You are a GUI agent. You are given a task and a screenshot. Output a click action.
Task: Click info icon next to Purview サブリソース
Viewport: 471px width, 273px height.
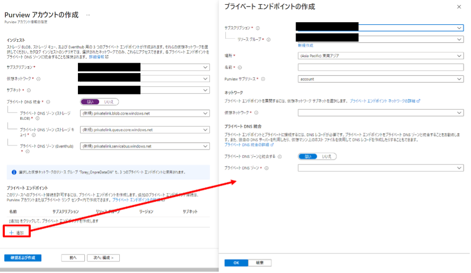[263, 79]
